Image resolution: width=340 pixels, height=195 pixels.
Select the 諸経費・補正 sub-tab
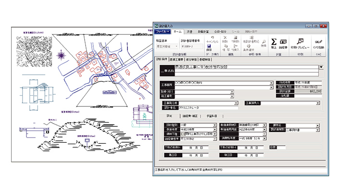click(190, 116)
